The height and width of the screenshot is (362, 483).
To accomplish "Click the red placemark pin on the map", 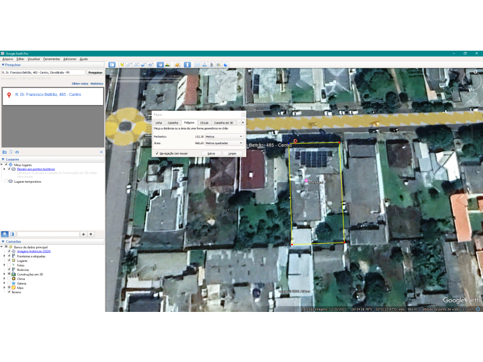I will tap(295, 141).
